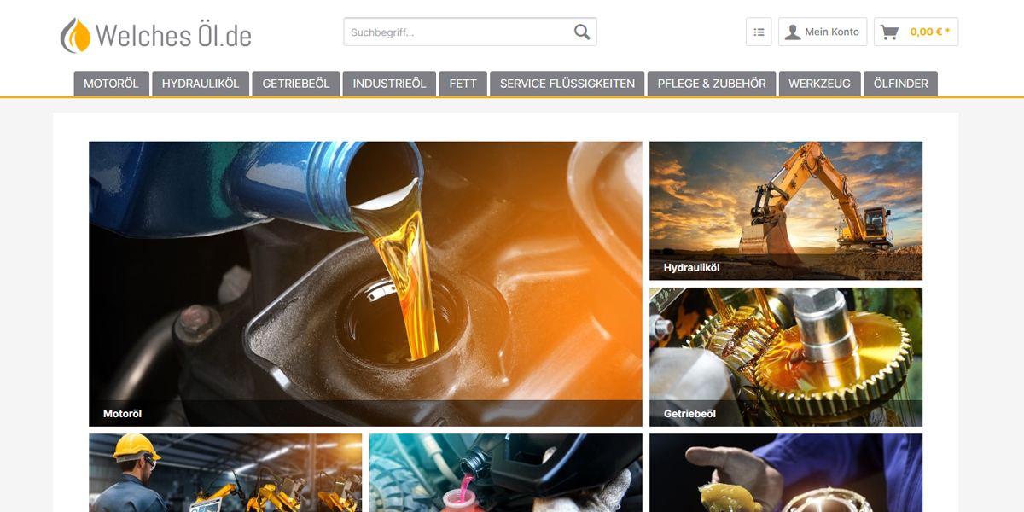Click the magnifying glass search icon

point(582,32)
